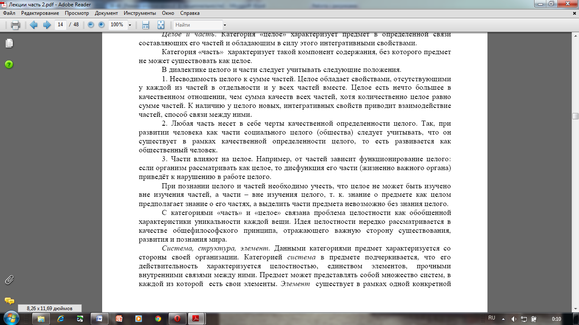This screenshot has height=325, width=579.
Task: Click text '3. Части влияют на целое'
Action: pyautogui.click(x=207, y=159)
